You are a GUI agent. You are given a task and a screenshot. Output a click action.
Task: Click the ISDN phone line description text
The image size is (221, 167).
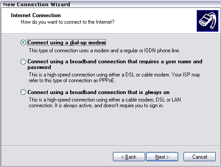(x=104, y=51)
